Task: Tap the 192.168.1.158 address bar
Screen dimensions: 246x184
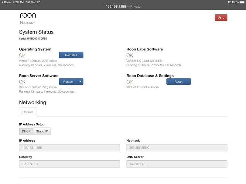Action: point(123,7)
